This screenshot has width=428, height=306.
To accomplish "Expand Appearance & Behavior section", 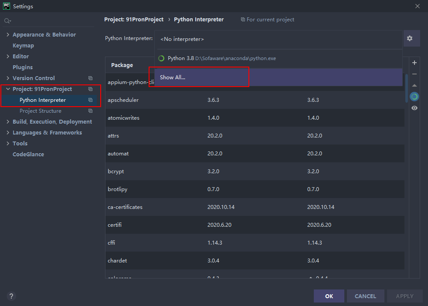I will [x=8, y=35].
